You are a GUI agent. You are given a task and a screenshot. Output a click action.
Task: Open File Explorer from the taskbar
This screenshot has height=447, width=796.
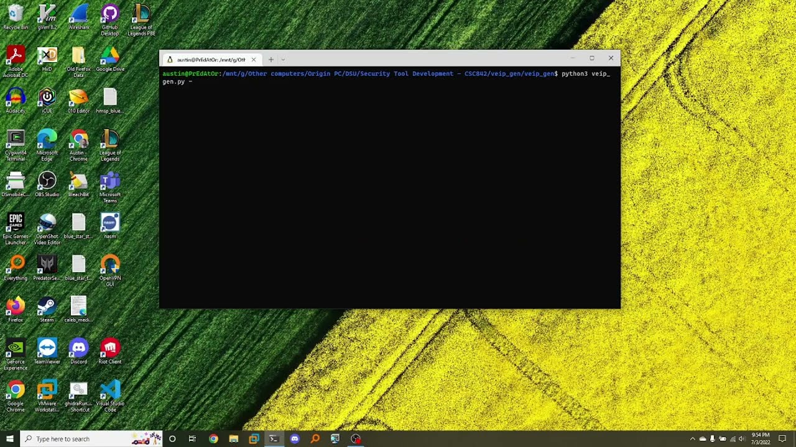pos(233,439)
